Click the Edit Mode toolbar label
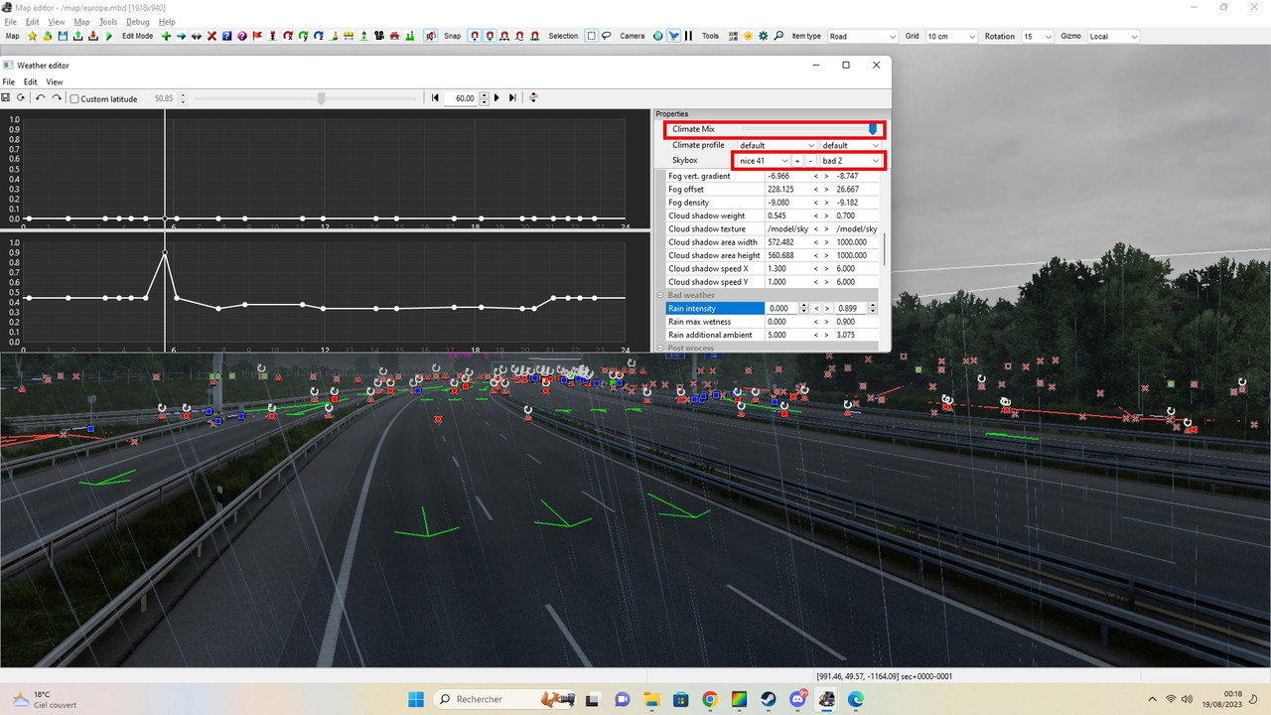Screen dimensions: 1271x715 [x=137, y=36]
